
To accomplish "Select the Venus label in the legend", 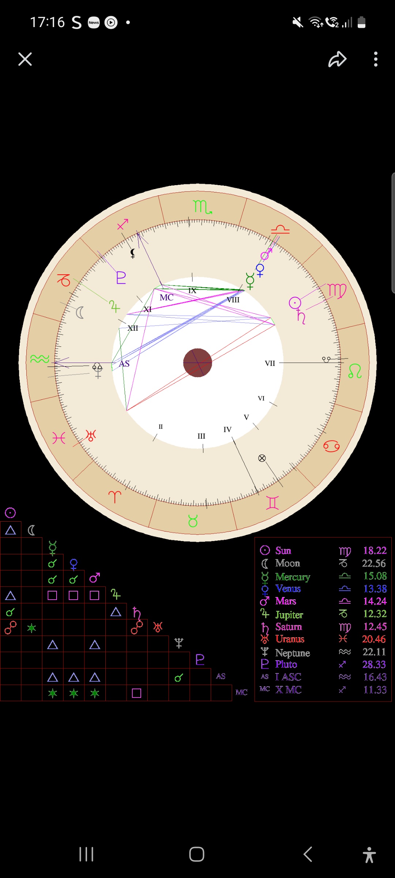I will 288,589.
